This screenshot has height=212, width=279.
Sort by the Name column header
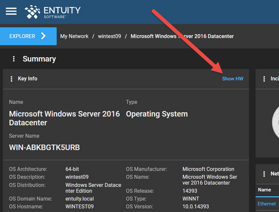click(264, 190)
